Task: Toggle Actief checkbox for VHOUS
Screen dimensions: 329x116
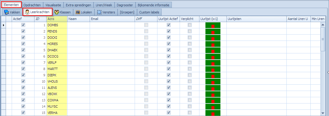Action: pos(23,81)
